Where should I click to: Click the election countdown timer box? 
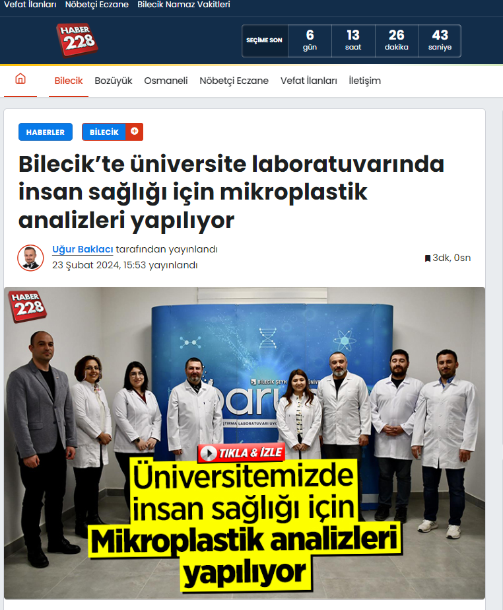tap(351, 41)
